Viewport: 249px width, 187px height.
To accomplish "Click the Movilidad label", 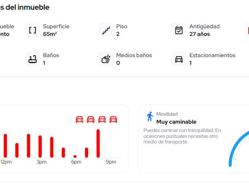I will [167, 114].
